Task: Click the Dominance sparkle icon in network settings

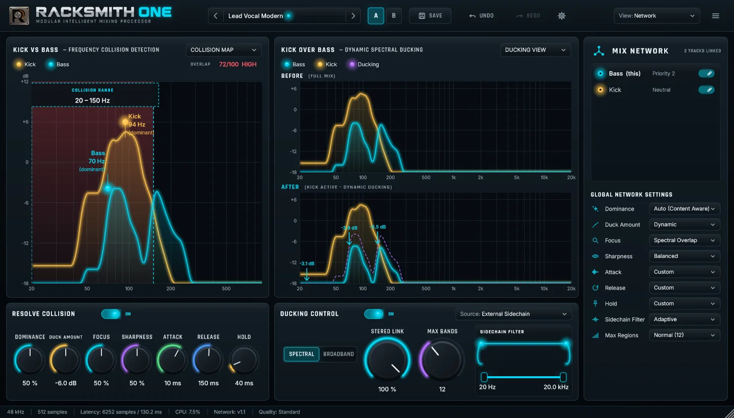Action: coord(595,209)
